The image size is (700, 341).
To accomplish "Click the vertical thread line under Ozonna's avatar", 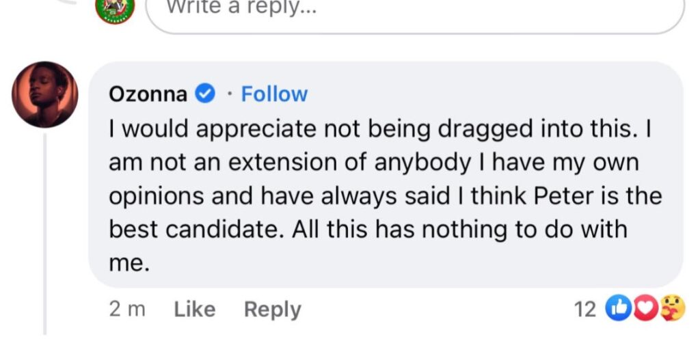I will (x=46, y=232).
